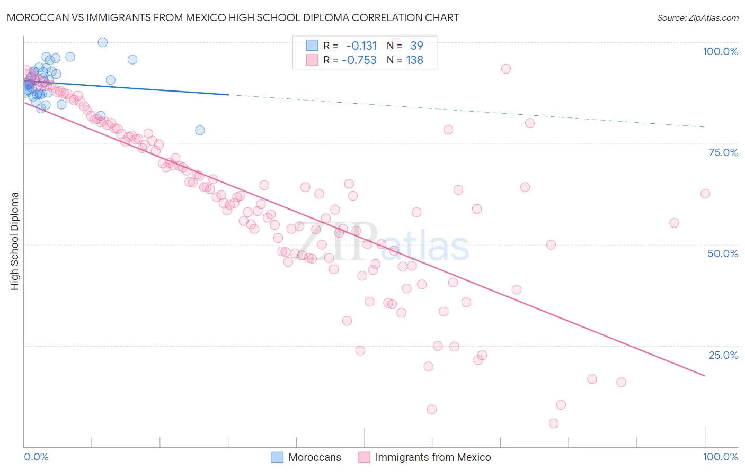
Task: Select the 75.0% y-axis tick label
Action: pyautogui.click(x=723, y=152)
